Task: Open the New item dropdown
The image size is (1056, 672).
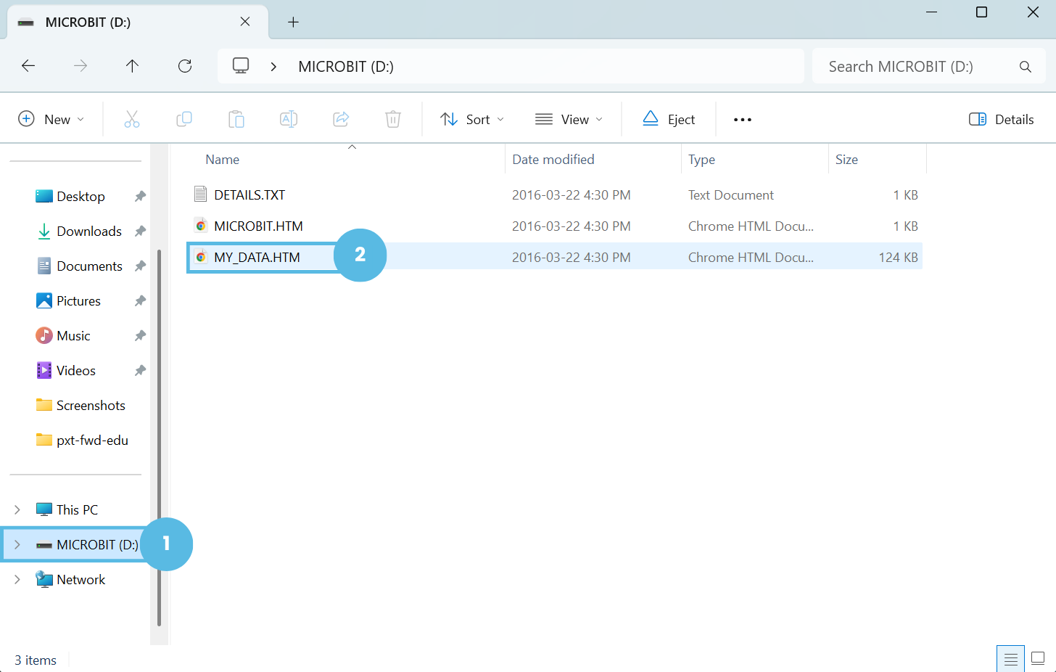Action: [51, 119]
